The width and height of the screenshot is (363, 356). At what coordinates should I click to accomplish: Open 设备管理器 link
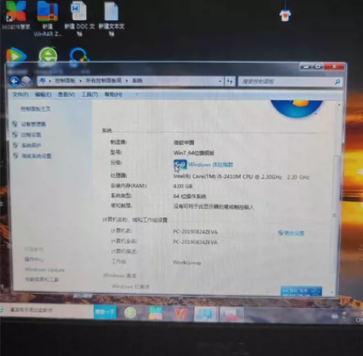tap(33, 124)
